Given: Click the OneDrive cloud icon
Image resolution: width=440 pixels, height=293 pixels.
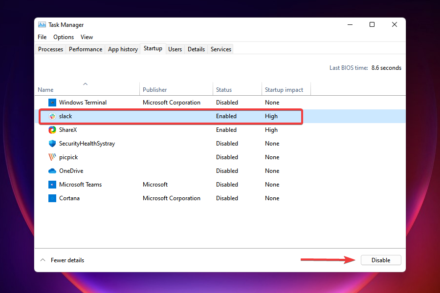Looking at the screenshot, I should 52,171.
